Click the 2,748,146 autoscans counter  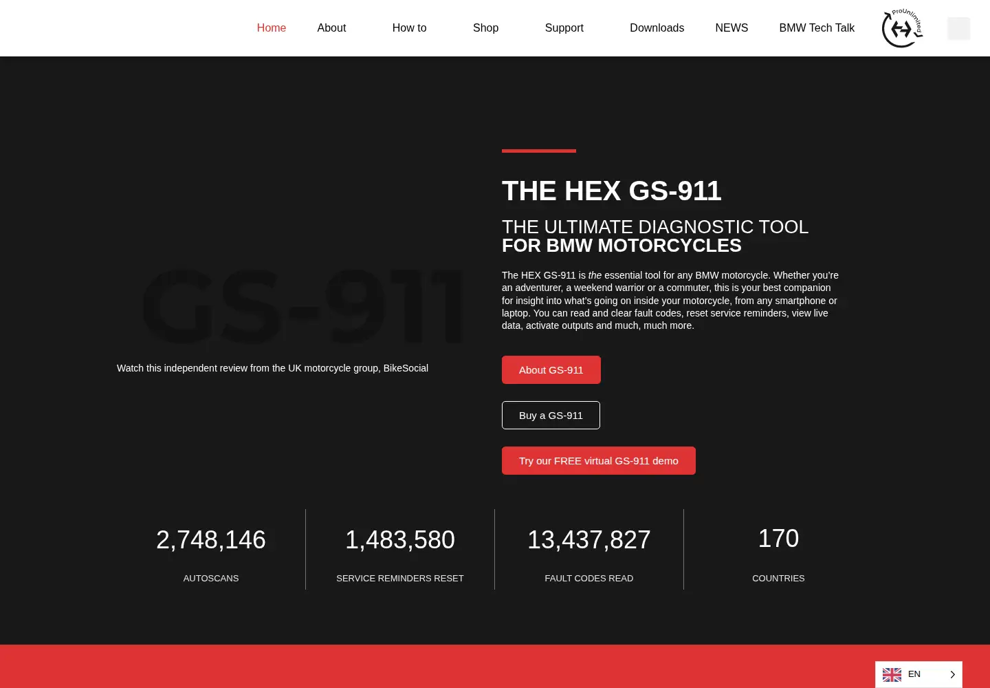211,540
